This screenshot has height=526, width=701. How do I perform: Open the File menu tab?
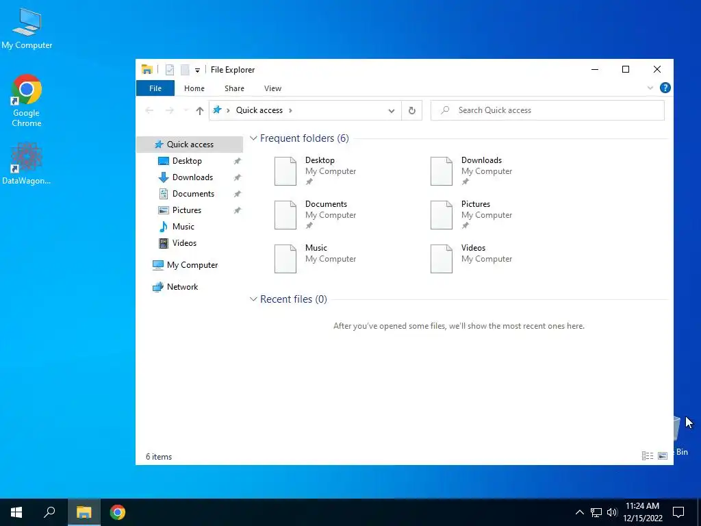[x=155, y=88]
